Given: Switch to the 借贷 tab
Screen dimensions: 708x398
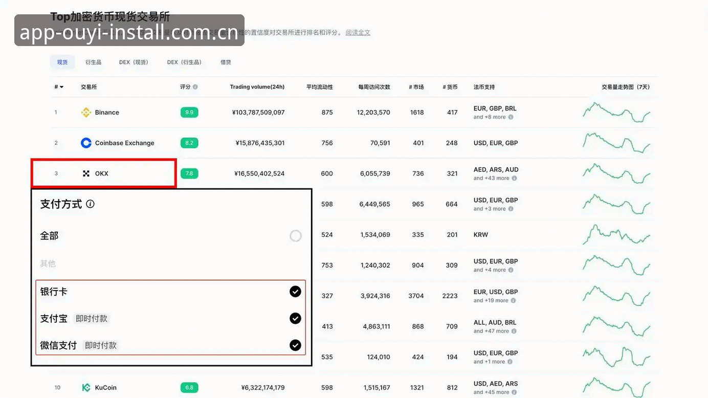Looking at the screenshot, I should (226, 62).
